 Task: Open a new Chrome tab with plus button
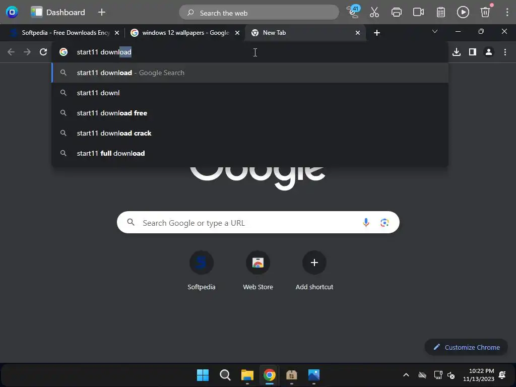pos(377,33)
